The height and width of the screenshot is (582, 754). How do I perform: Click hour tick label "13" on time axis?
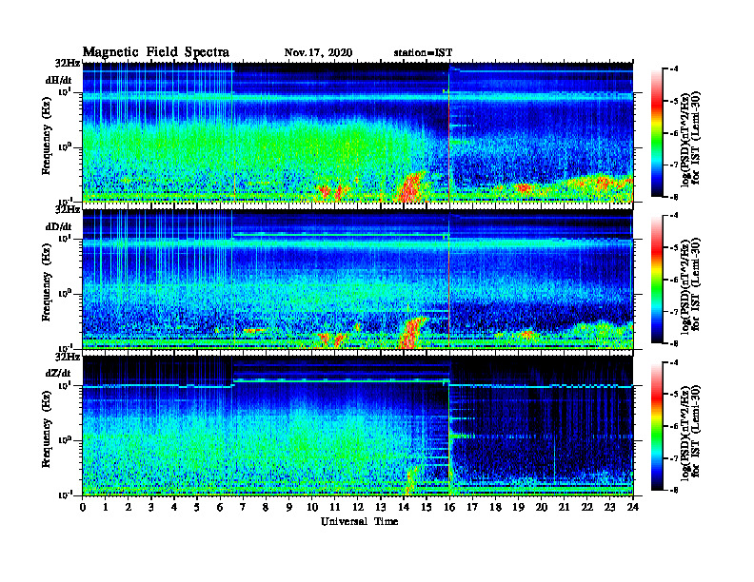[381, 507]
